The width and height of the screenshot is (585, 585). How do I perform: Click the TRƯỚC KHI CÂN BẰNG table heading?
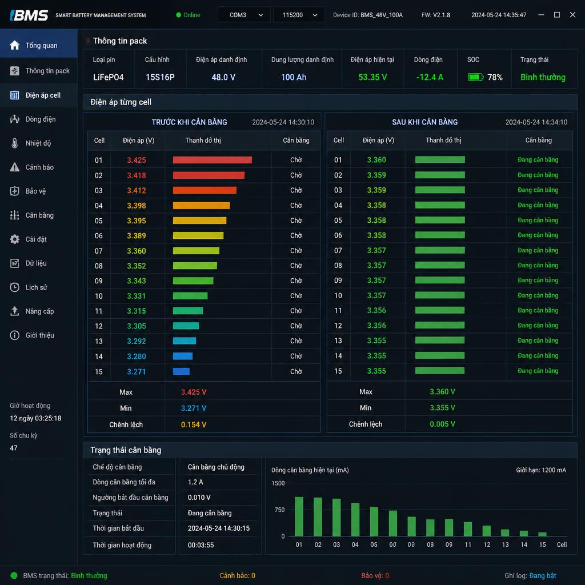coord(189,122)
